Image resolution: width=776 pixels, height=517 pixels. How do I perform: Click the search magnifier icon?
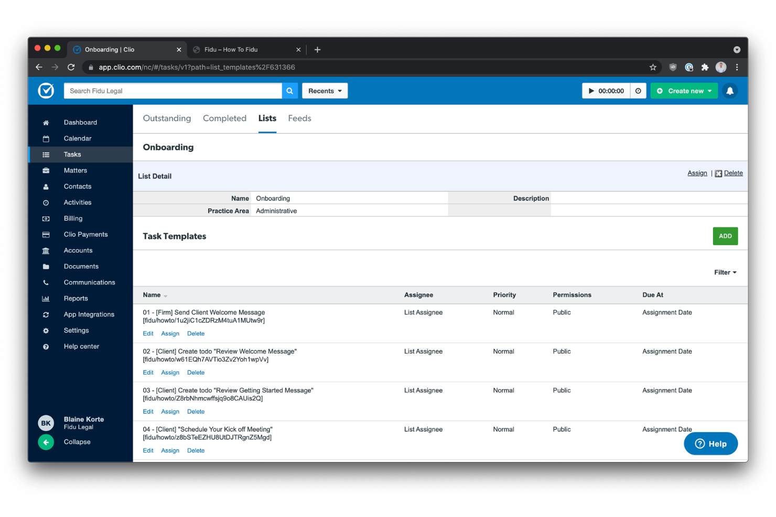tap(290, 91)
